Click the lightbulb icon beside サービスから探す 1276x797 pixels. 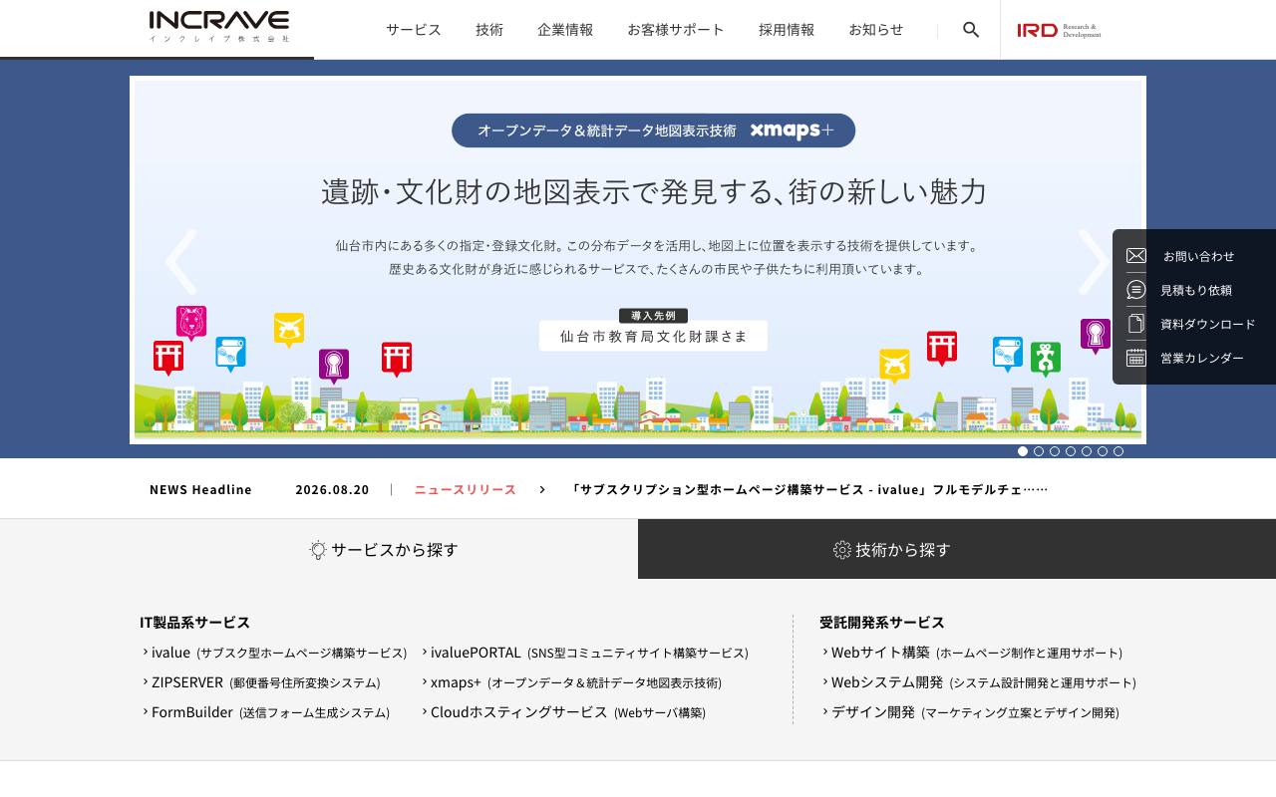(x=318, y=550)
